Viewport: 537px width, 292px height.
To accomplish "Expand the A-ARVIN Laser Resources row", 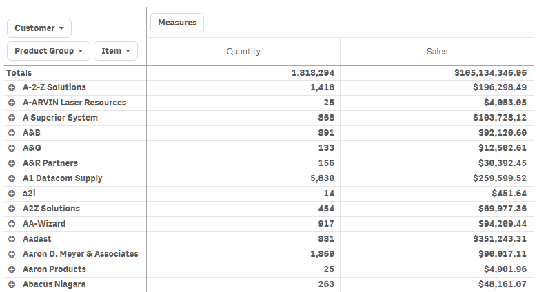I will pos(12,103).
